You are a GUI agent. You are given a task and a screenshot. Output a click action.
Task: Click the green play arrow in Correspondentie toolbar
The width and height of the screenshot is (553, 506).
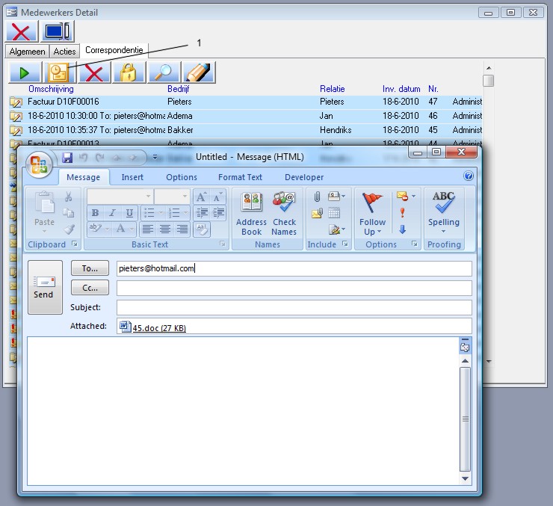tap(25, 72)
